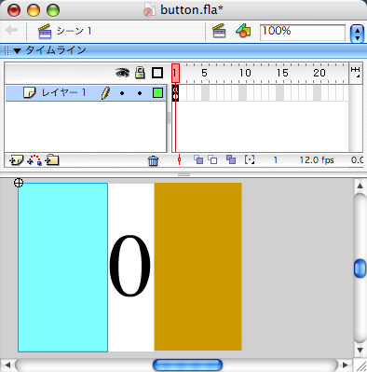
Task: Click the current frame number 1 in status bar
Action: pyautogui.click(x=276, y=160)
